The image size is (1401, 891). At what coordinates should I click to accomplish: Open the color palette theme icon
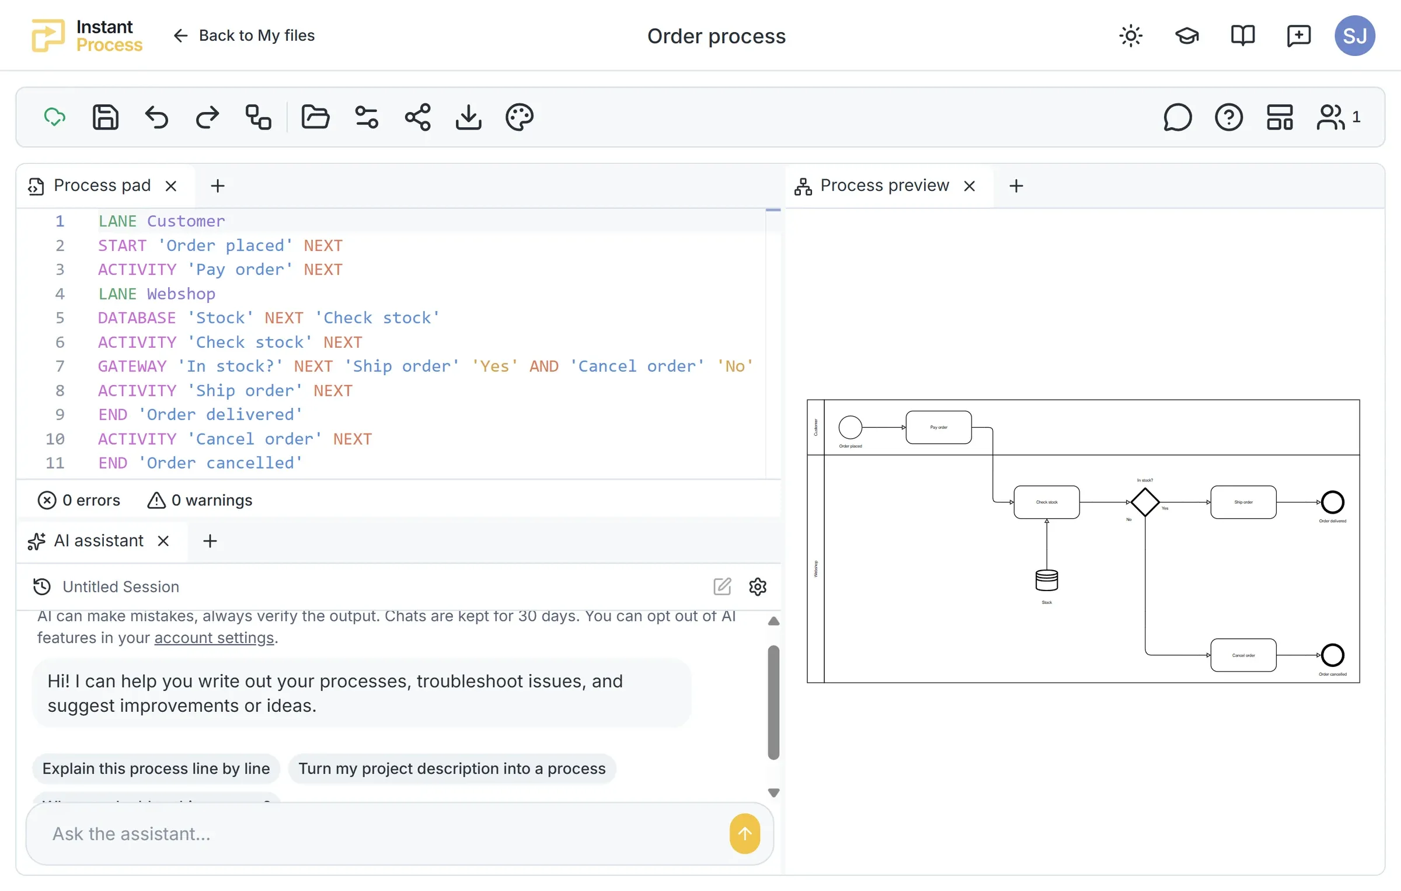[x=520, y=117]
